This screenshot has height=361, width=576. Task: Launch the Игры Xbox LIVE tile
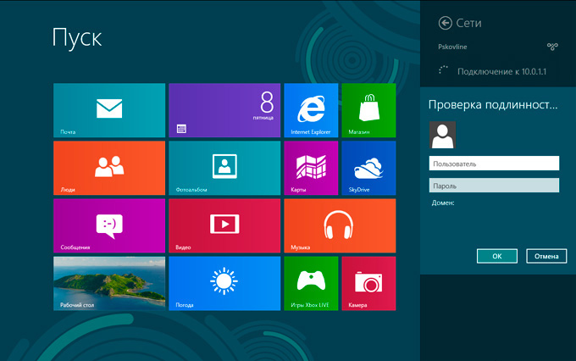pos(311,283)
